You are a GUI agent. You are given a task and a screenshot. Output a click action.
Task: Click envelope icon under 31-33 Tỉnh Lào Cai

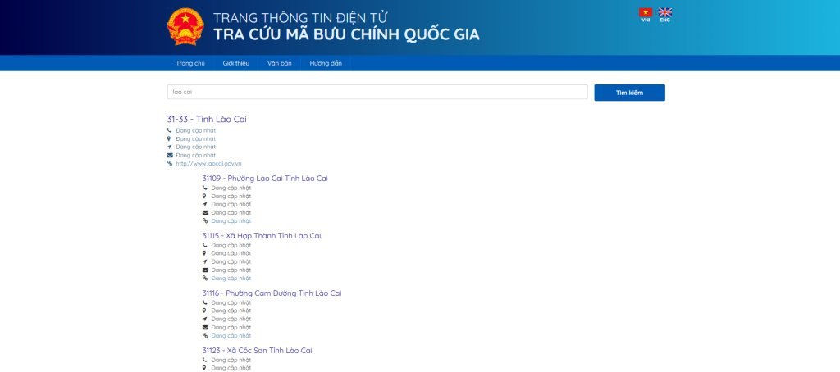point(170,155)
